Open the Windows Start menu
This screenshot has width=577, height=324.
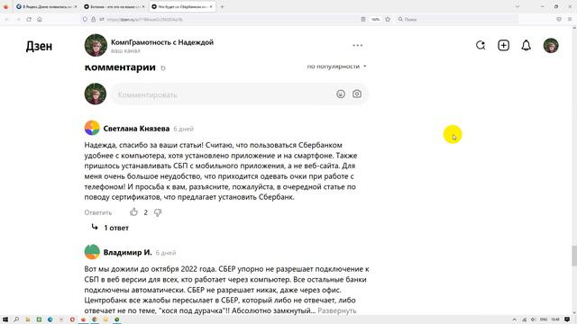click(5, 319)
